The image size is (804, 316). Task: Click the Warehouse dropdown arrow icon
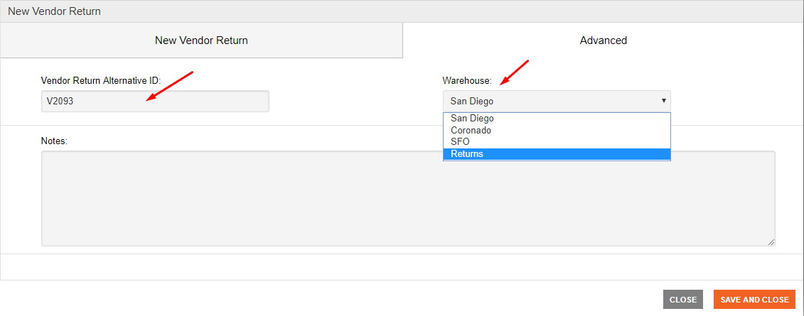(x=663, y=101)
